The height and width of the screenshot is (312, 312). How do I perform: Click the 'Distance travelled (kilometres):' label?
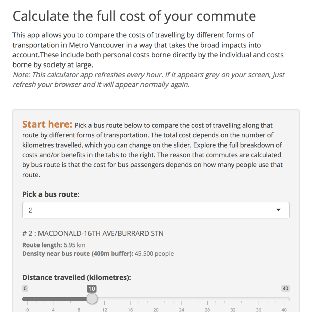(x=77, y=277)
